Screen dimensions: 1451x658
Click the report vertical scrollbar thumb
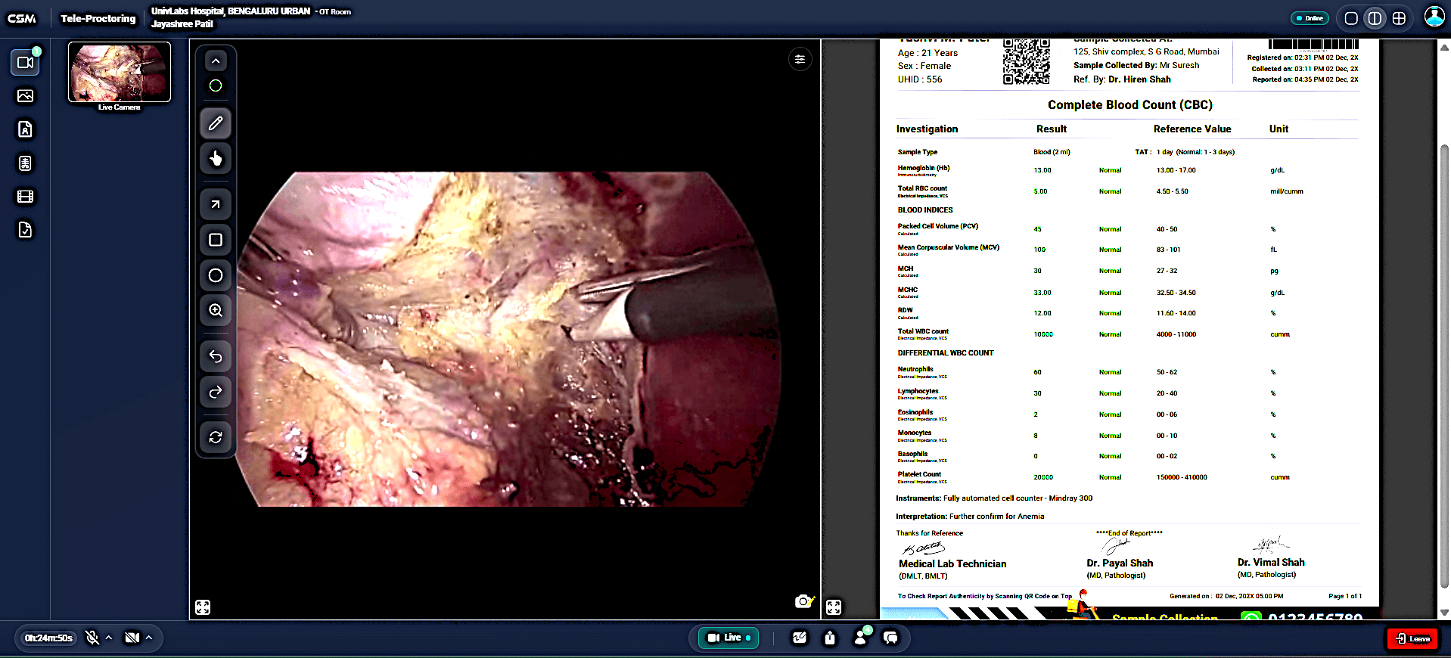(1443, 365)
